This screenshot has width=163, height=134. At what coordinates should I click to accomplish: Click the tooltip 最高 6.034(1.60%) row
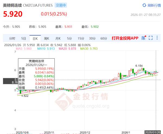(x=36, y=72)
